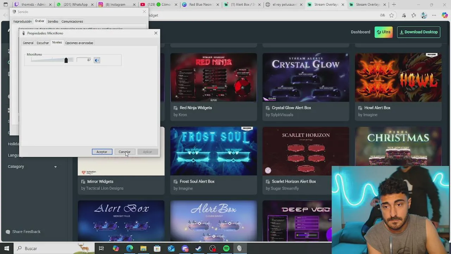Viewport: 451px width, 254px height.
Task: Open the Comunicaciones tab in Sonido window
Action: (72, 22)
